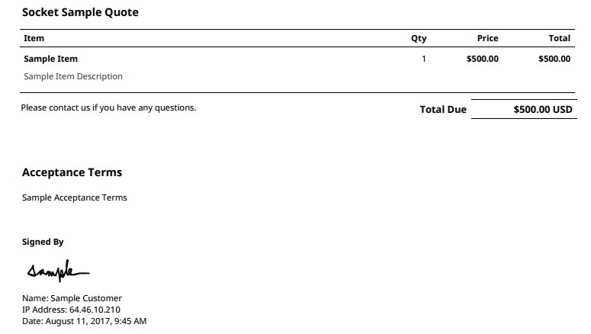Click the Sample Acceptance Terms text
Image resolution: width=591 pixels, height=334 pixels.
(x=75, y=198)
